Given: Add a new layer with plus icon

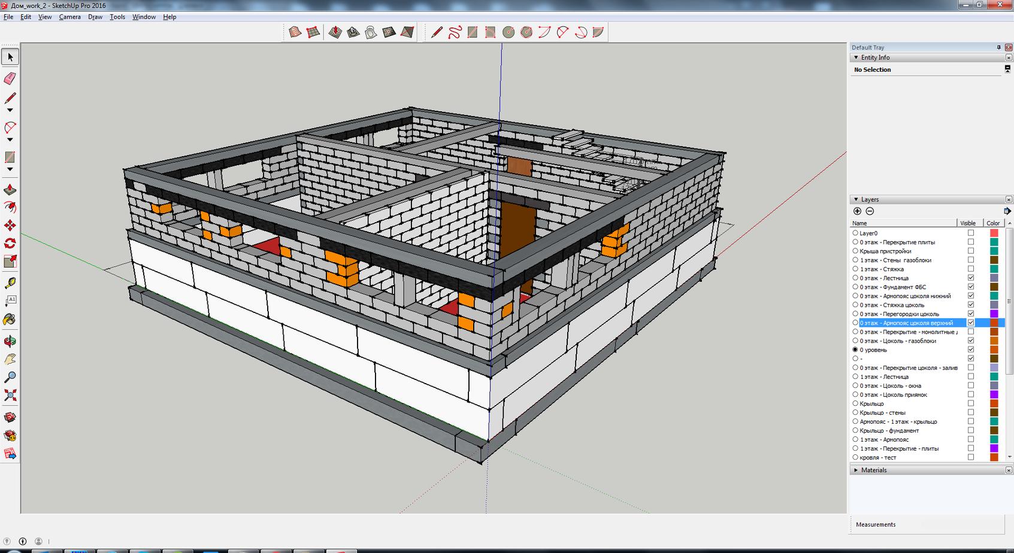Looking at the screenshot, I should tap(857, 211).
